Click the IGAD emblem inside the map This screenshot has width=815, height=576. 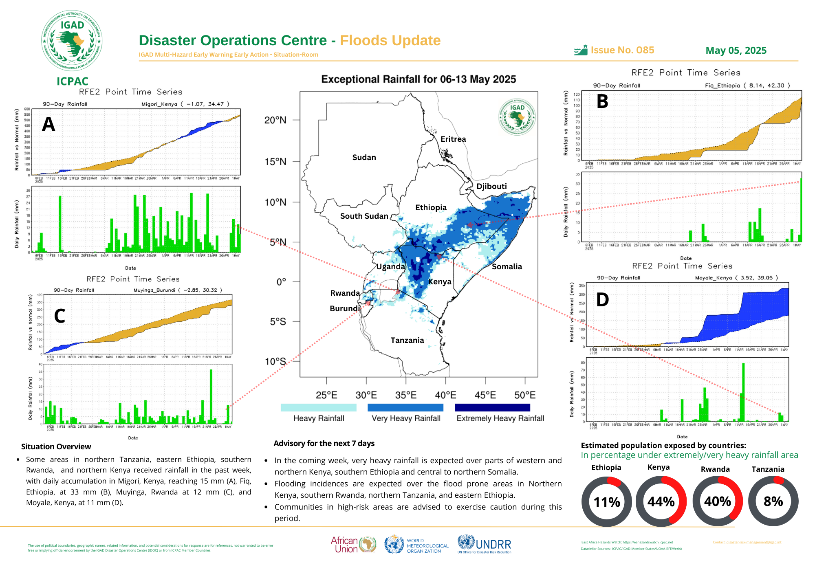pos(517,117)
